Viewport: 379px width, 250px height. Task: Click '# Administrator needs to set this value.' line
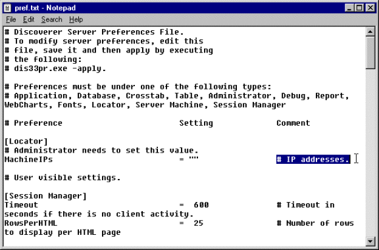(101, 151)
